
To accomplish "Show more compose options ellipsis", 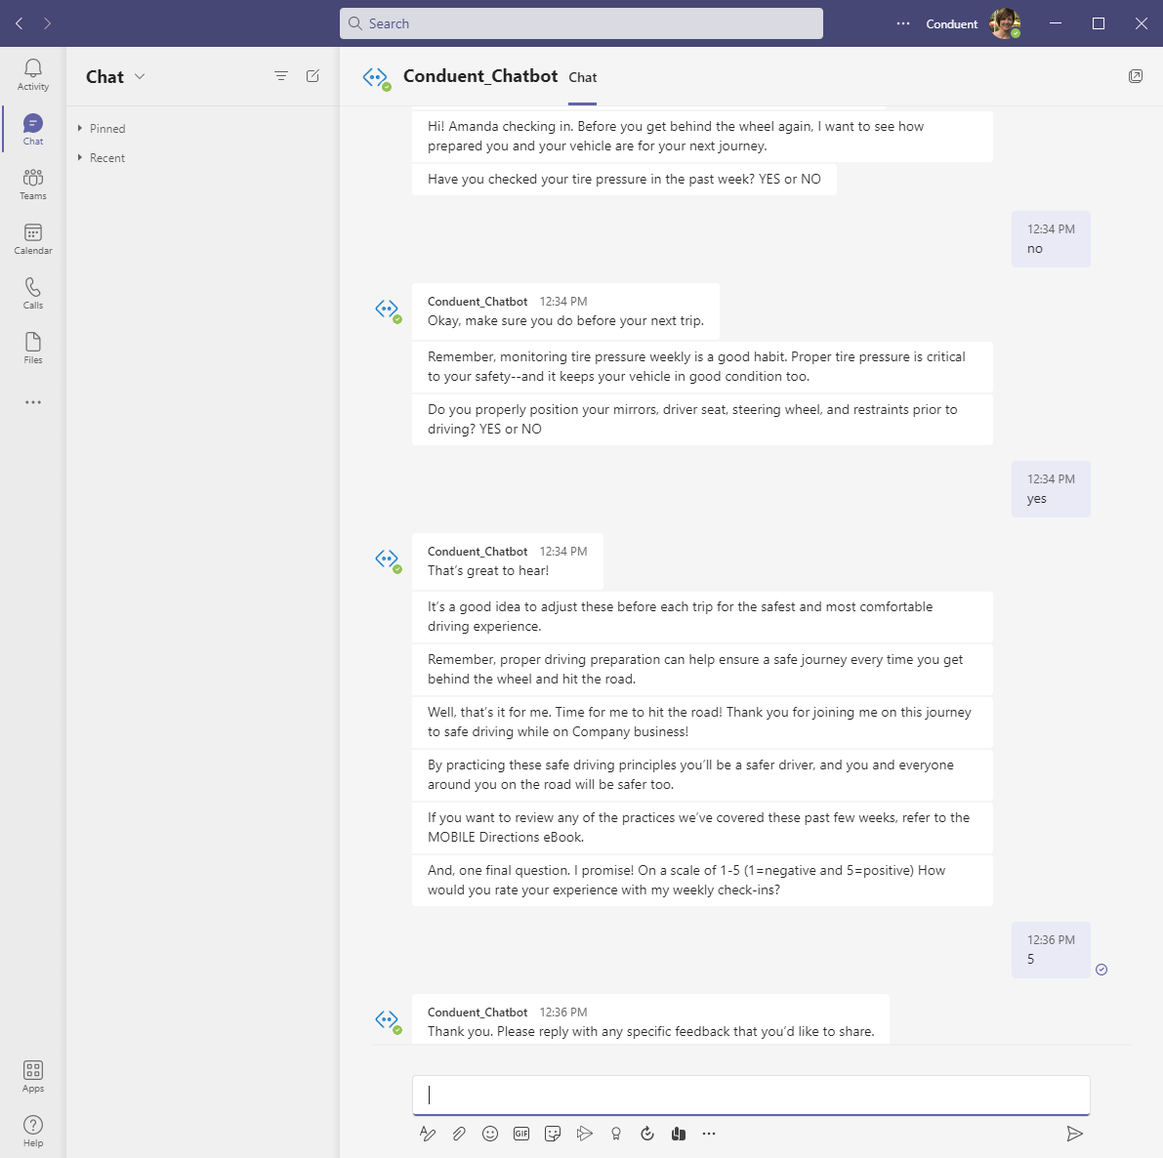I will [709, 1134].
